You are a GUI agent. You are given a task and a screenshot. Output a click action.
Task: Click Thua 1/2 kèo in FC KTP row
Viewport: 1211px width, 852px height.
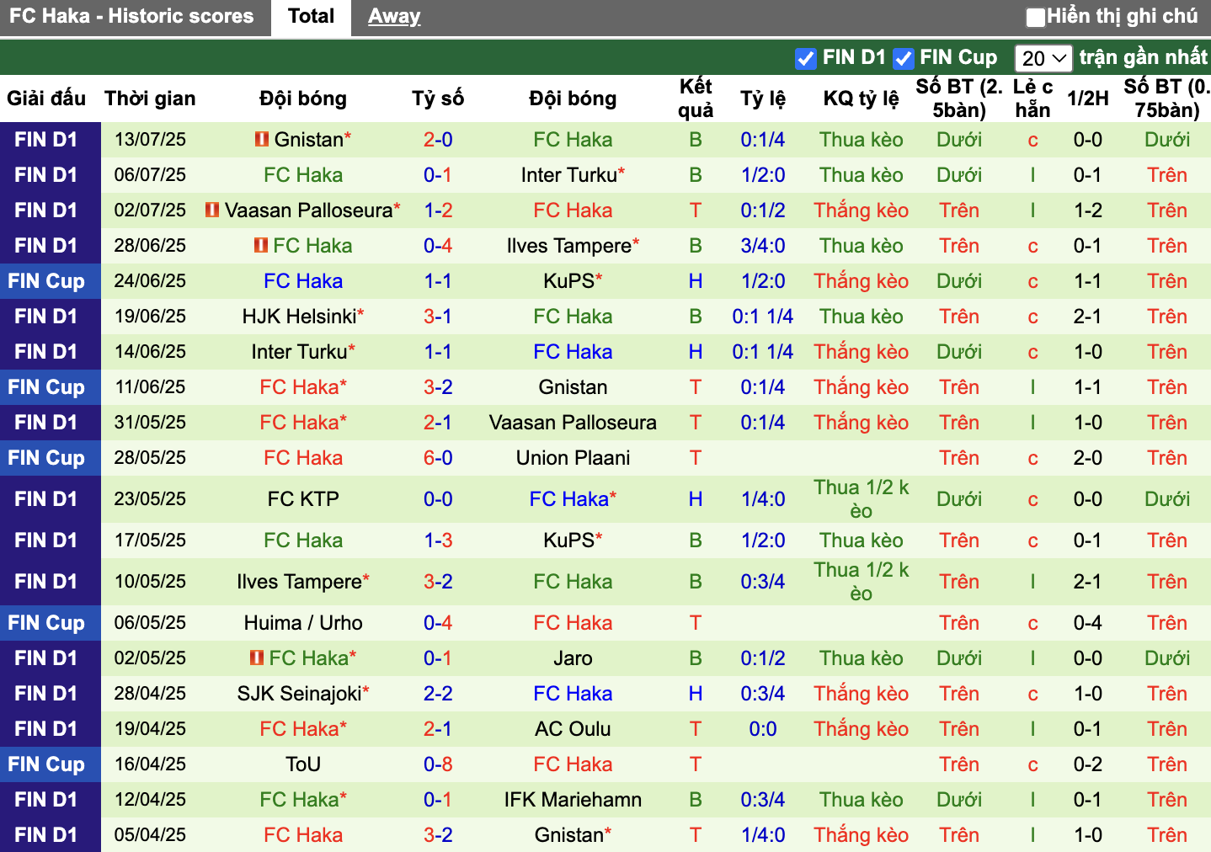click(x=862, y=499)
